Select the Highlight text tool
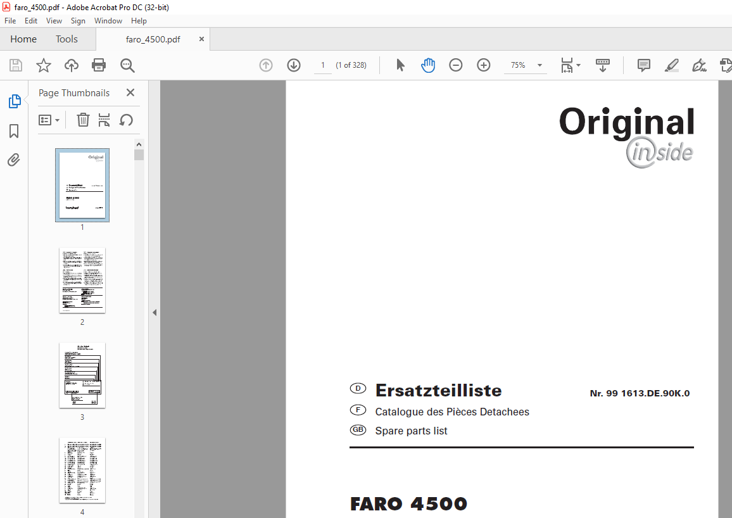This screenshot has height=518, width=732. pos(671,65)
